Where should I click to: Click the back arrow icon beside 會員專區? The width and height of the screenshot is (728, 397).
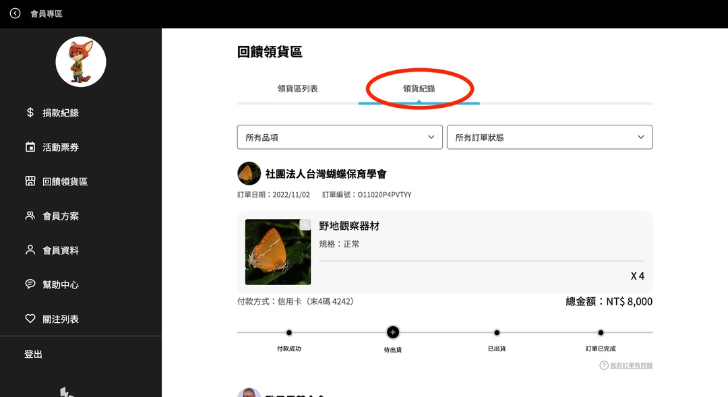click(x=15, y=13)
